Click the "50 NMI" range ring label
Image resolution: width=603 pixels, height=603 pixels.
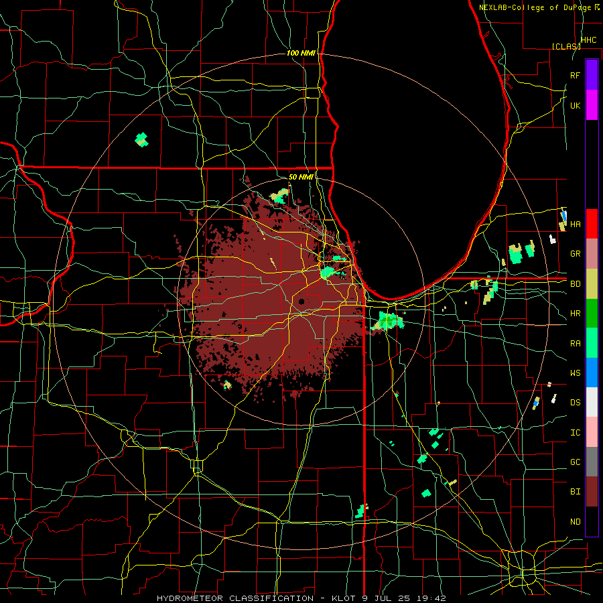[x=301, y=177]
